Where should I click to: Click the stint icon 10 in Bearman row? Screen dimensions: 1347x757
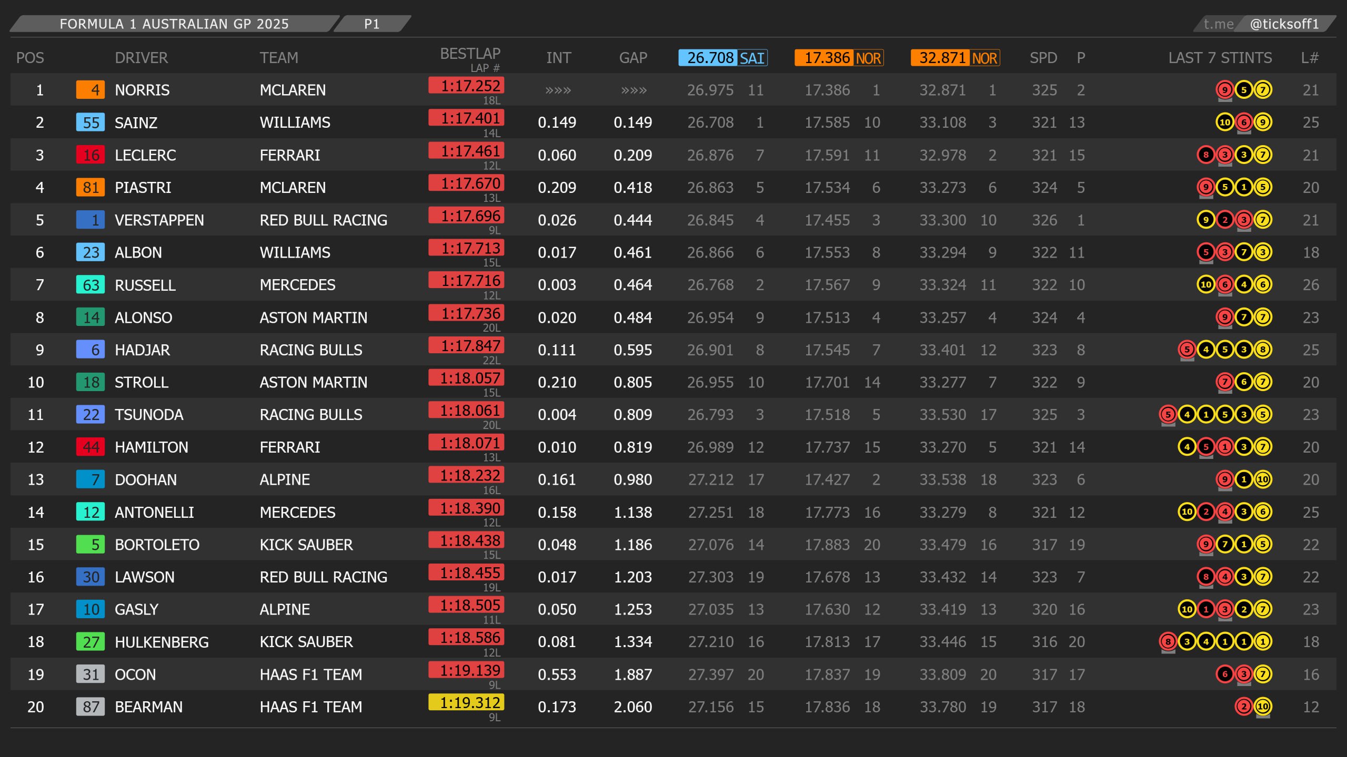tap(1262, 707)
